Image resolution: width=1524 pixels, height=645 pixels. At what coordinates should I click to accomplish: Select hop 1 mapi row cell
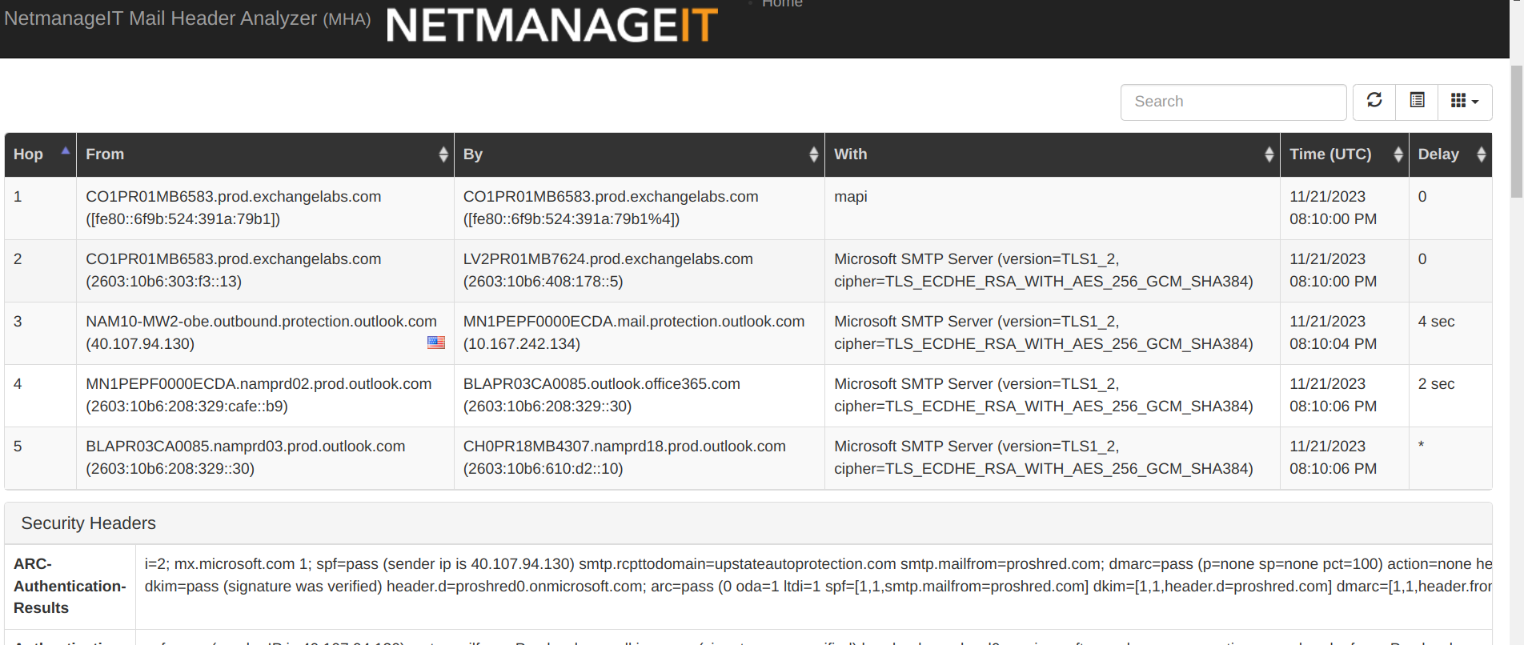(x=851, y=197)
